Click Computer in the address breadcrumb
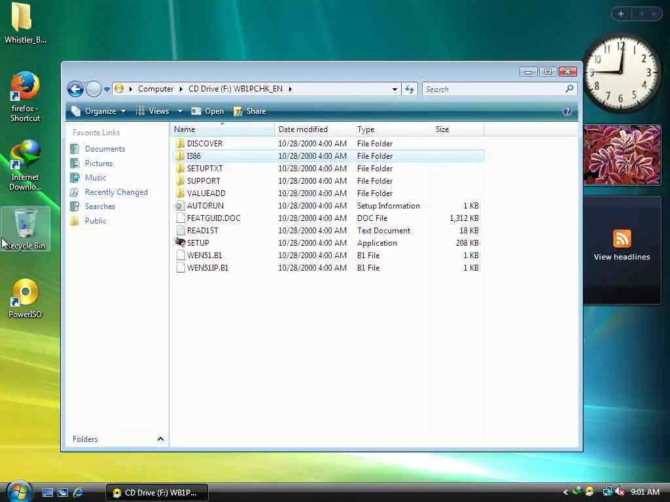The width and height of the screenshot is (670, 502). pos(156,89)
